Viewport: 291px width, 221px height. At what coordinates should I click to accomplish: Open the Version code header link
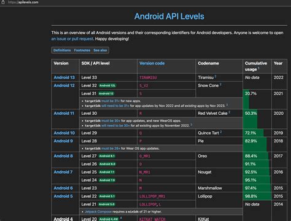[x=152, y=63]
